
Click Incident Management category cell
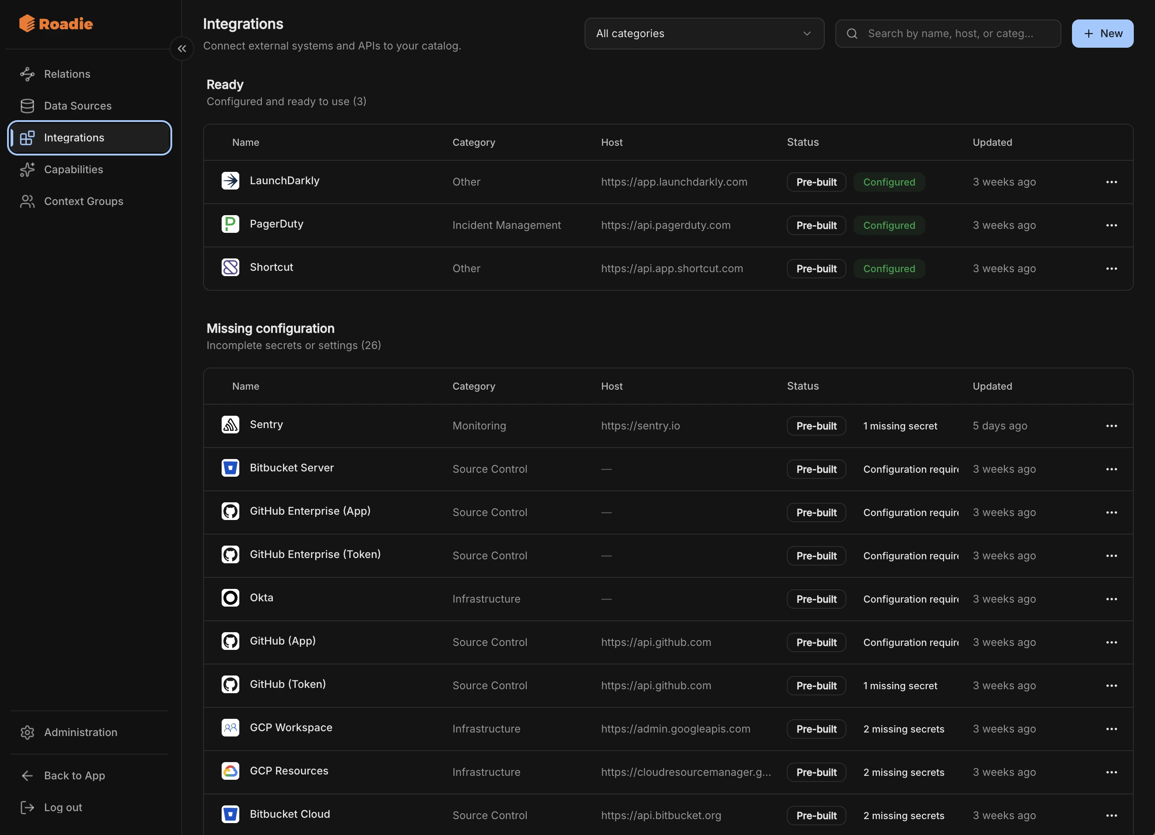(x=506, y=225)
